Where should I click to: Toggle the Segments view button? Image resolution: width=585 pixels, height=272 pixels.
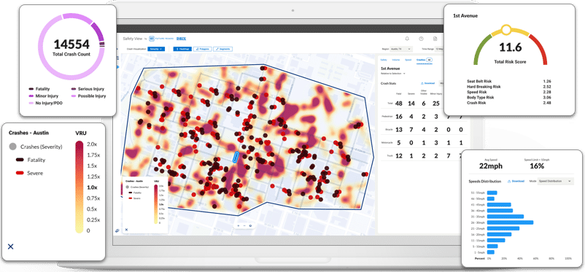pyautogui.click(x=223, y=49)
